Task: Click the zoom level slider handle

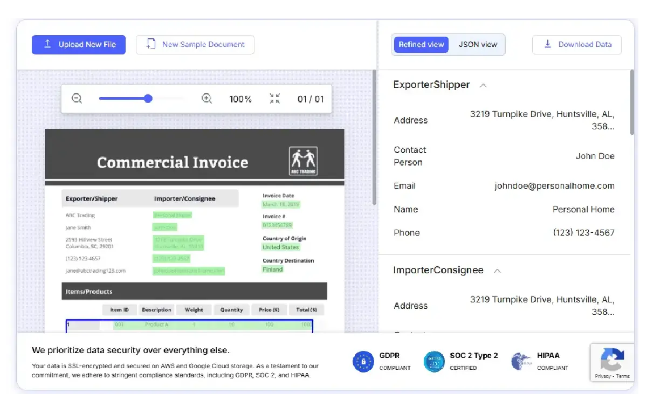Action: pyautogui.click(x=148, y=99)
